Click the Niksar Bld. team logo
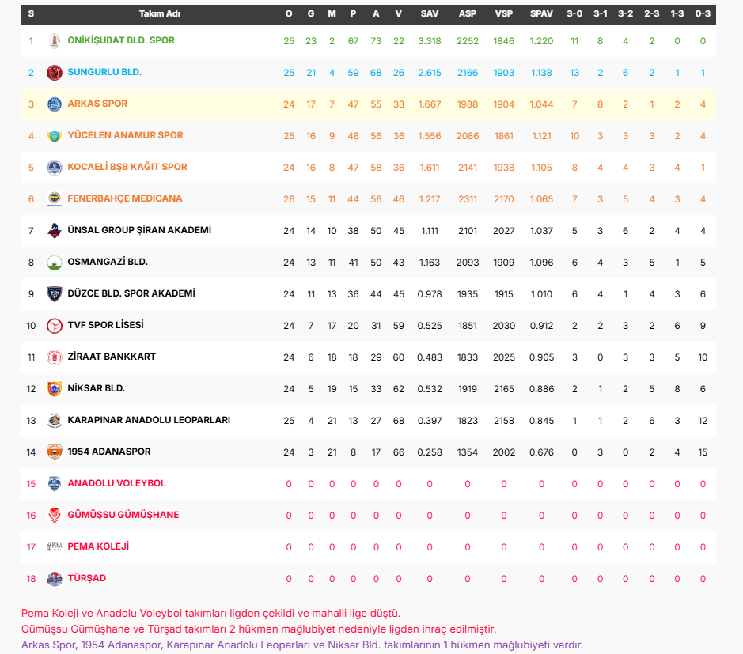 [x=55, y=389]
